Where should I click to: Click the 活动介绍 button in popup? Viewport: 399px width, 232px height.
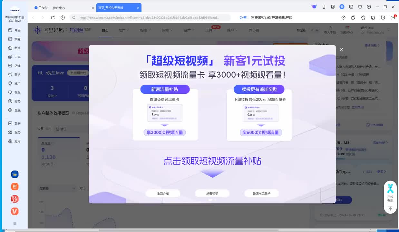click(x=163, y=193)
